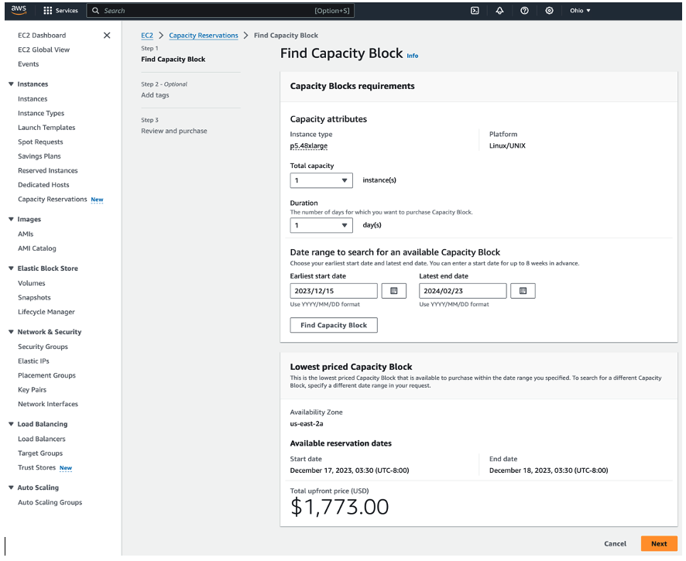This screenshot has width=686, height=561.
Task: Collapse the Instances section in the sidebar
Action: click(x=9, y=84)
